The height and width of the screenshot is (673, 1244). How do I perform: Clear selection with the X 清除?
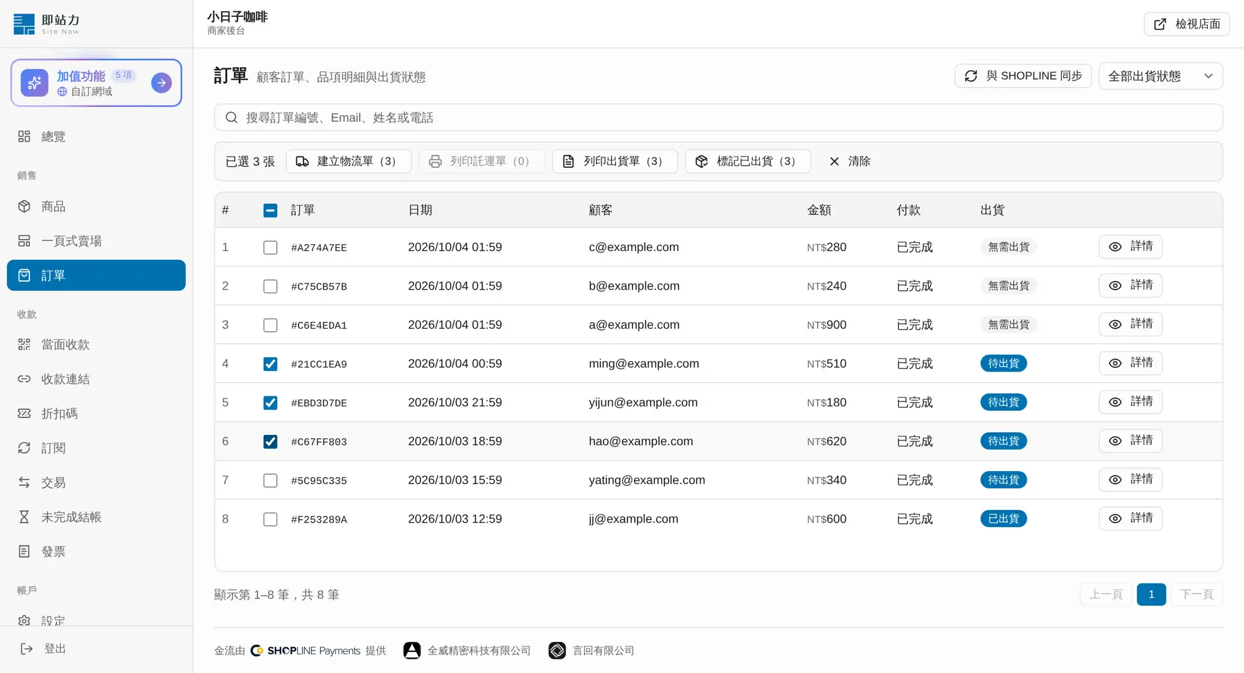click(x=850, y=161)
